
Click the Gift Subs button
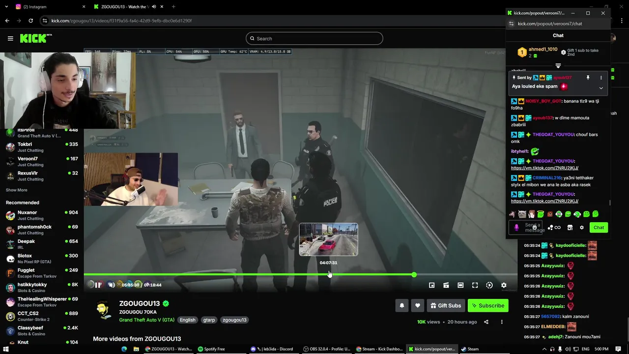tap(446, 305)
